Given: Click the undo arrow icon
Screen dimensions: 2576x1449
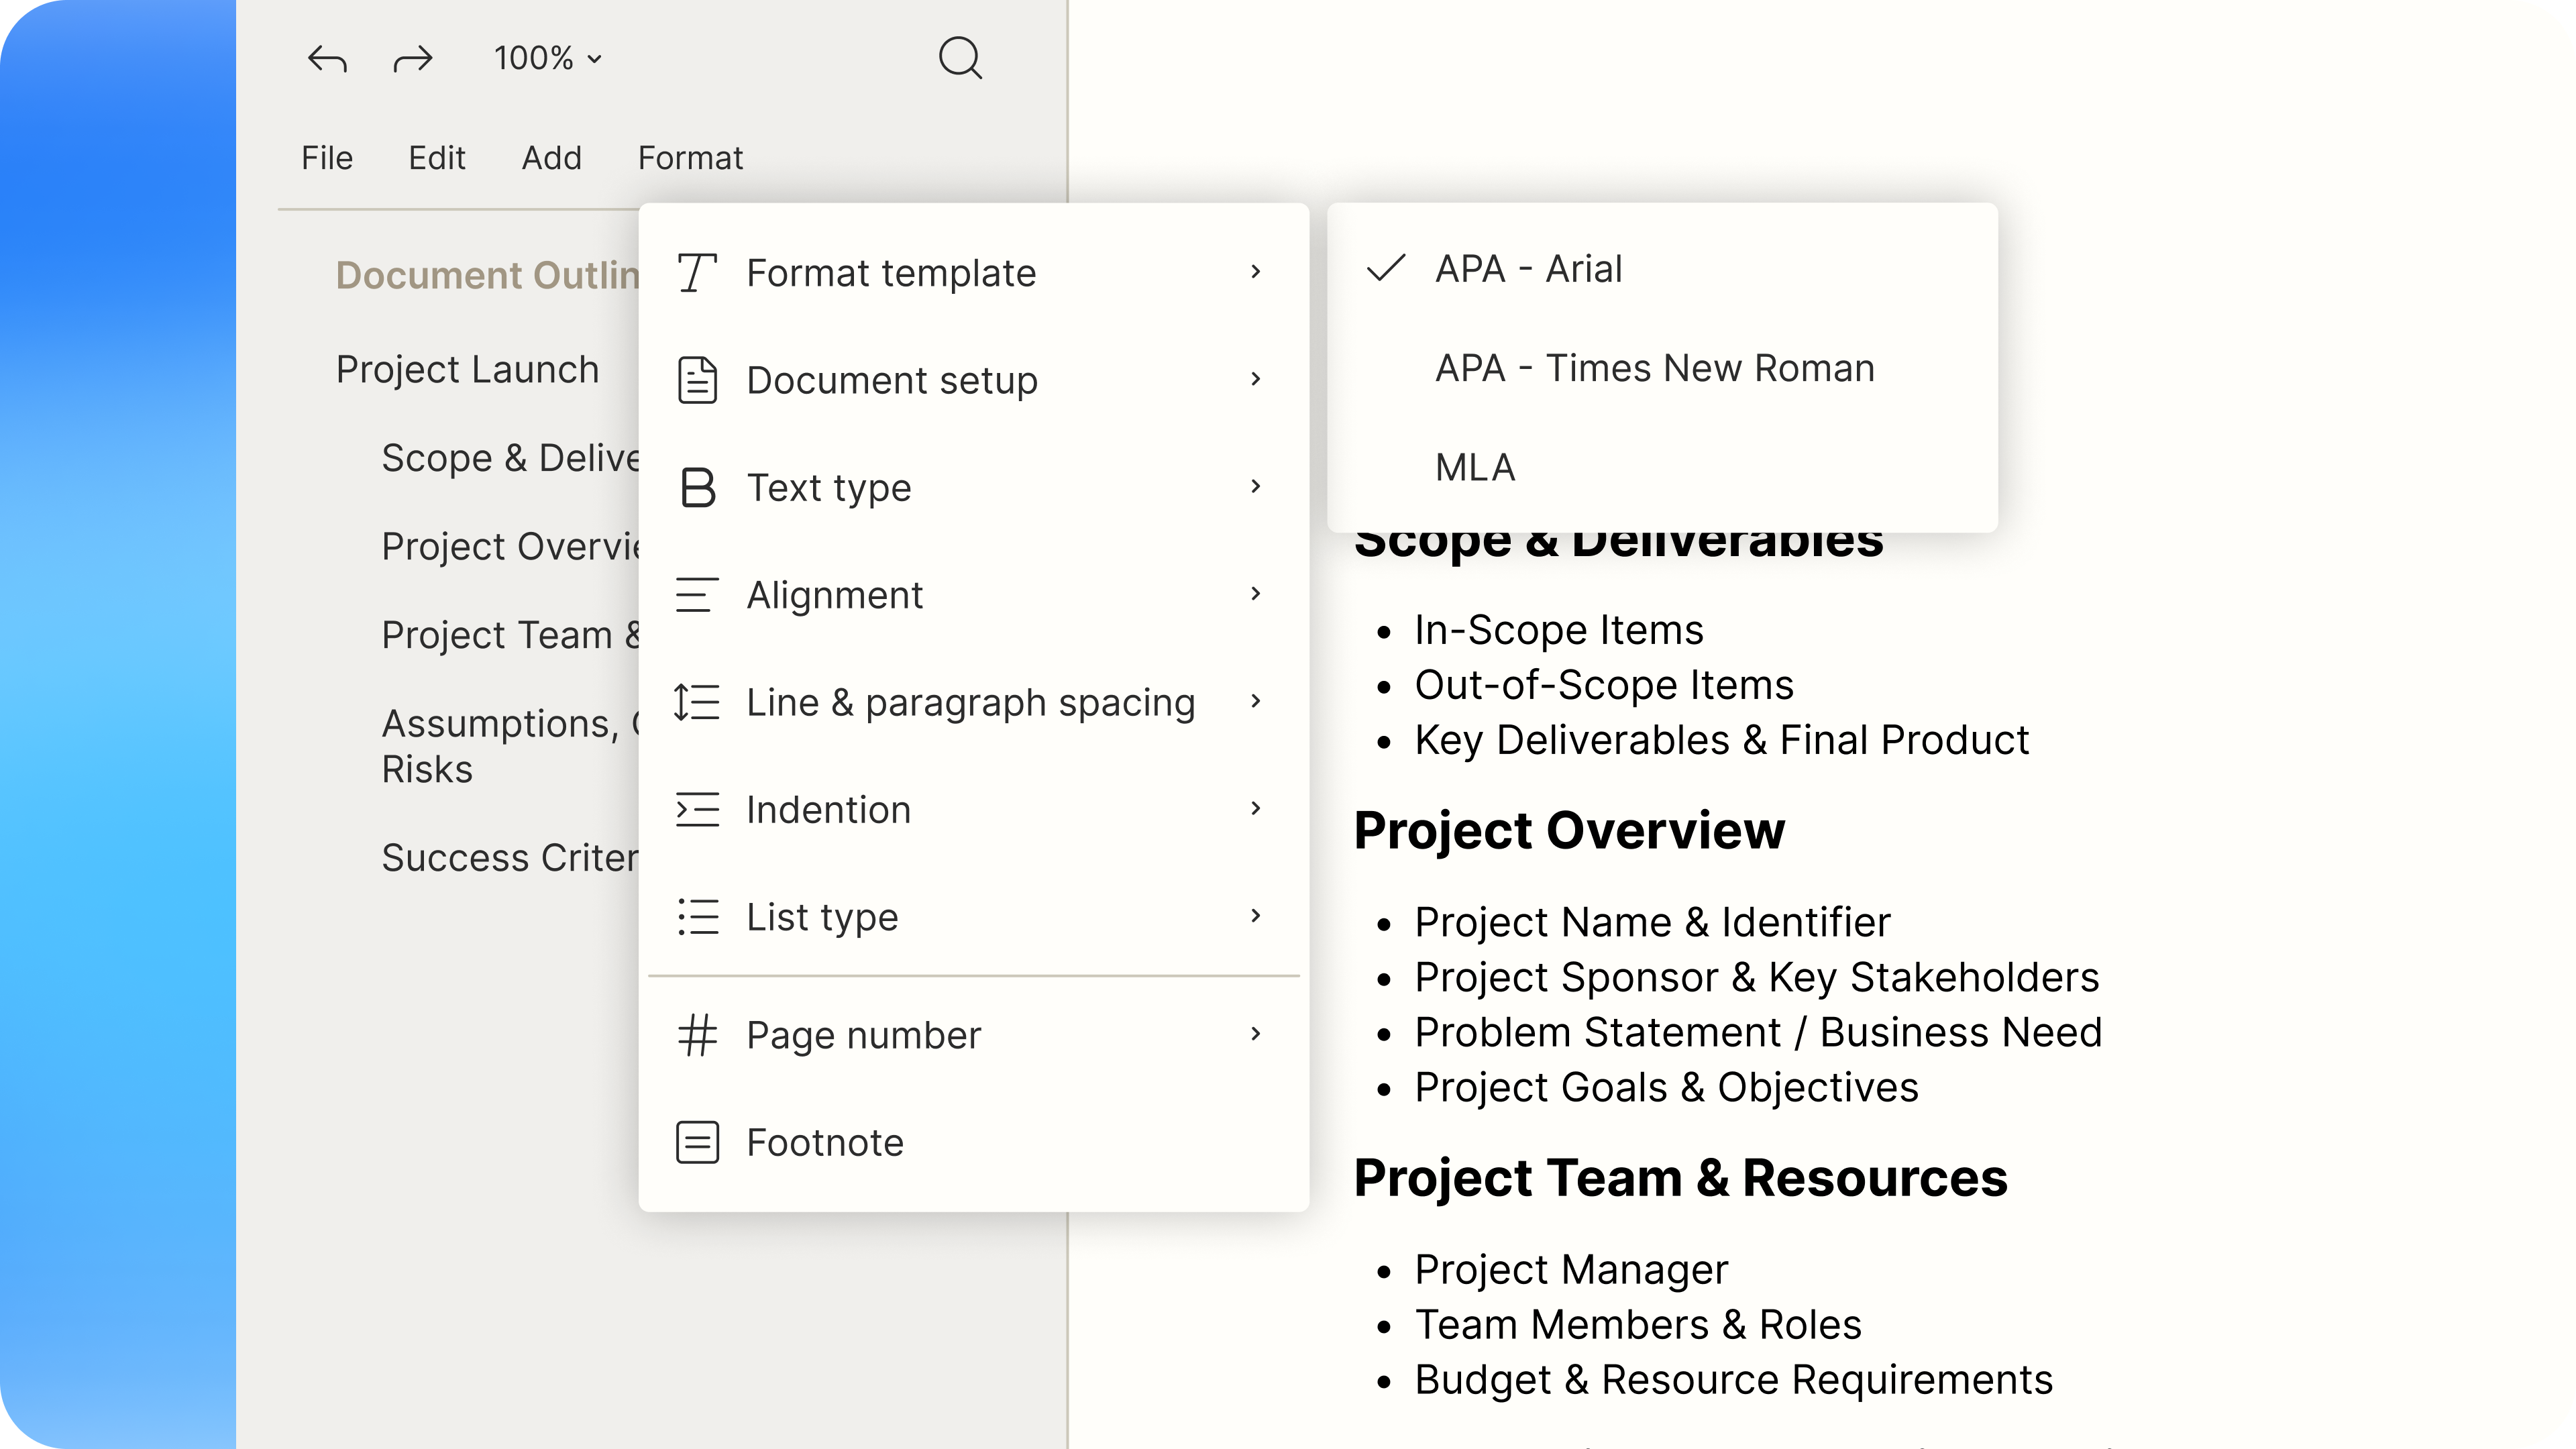Looking at the screenshot, I should (x=327, y=59).
